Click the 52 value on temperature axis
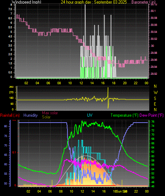Image resolution: width=165 pixels, height=196 pixels. (153, 173)
